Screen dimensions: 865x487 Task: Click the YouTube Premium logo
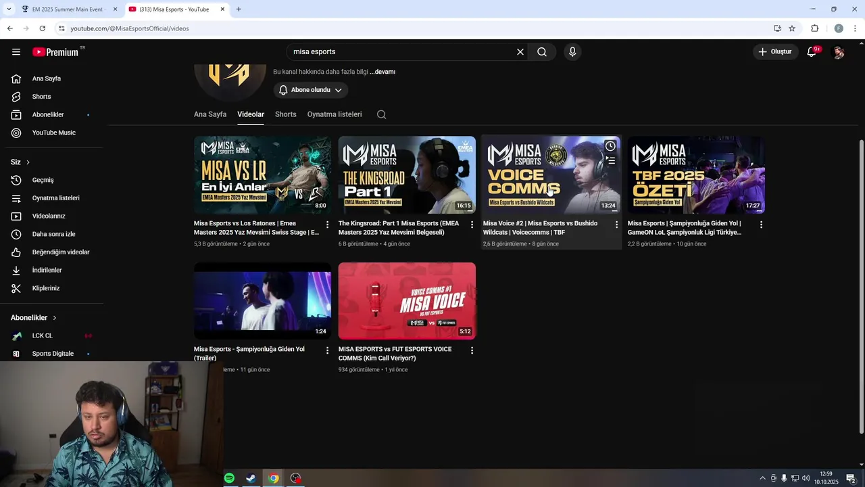point(55,52)
